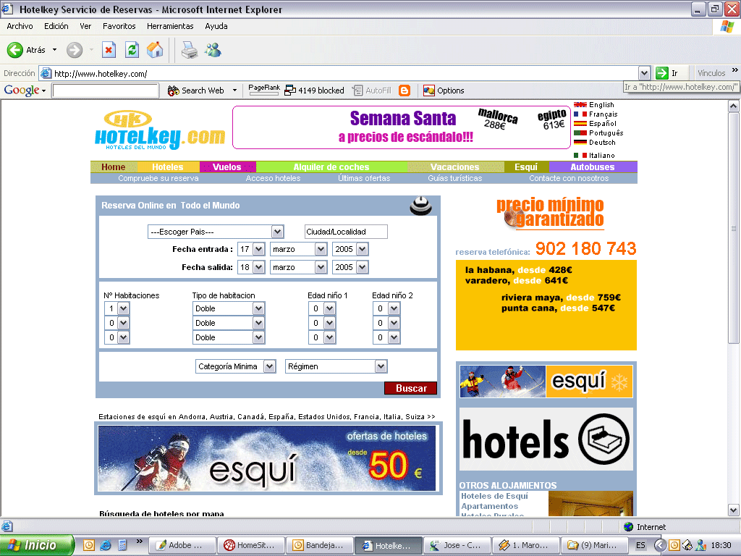The width and height of the screenshot is (741, 556).
Task: Click the IE Stop loading icon
Action: pos(109,50)
